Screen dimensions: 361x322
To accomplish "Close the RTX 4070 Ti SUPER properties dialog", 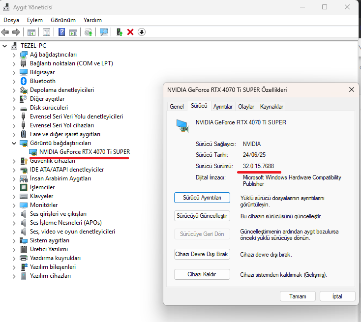I will (x=352, y=89).
